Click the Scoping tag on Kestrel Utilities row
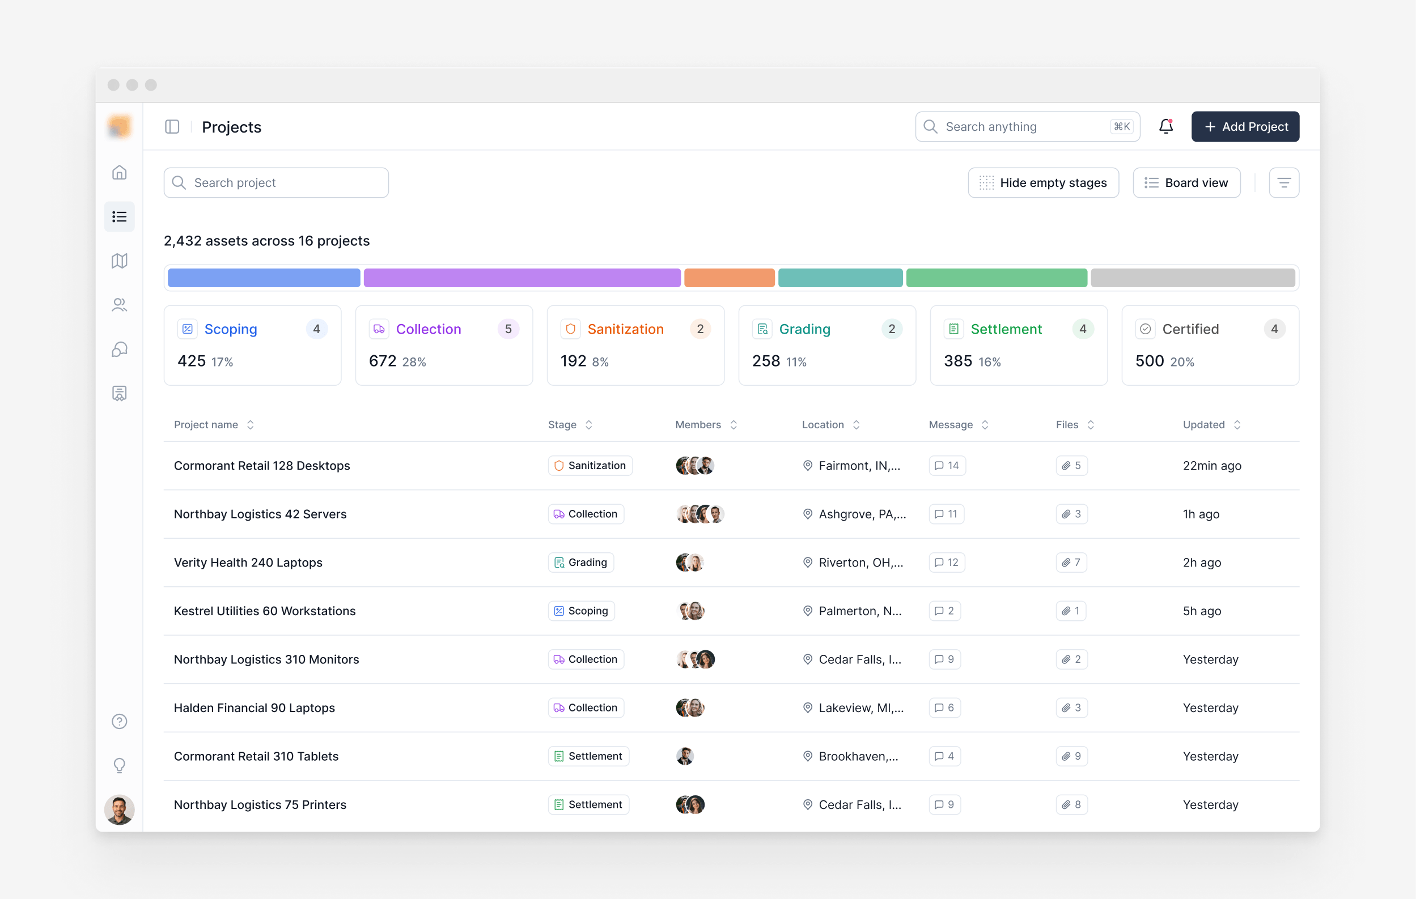 coord(581,611)
